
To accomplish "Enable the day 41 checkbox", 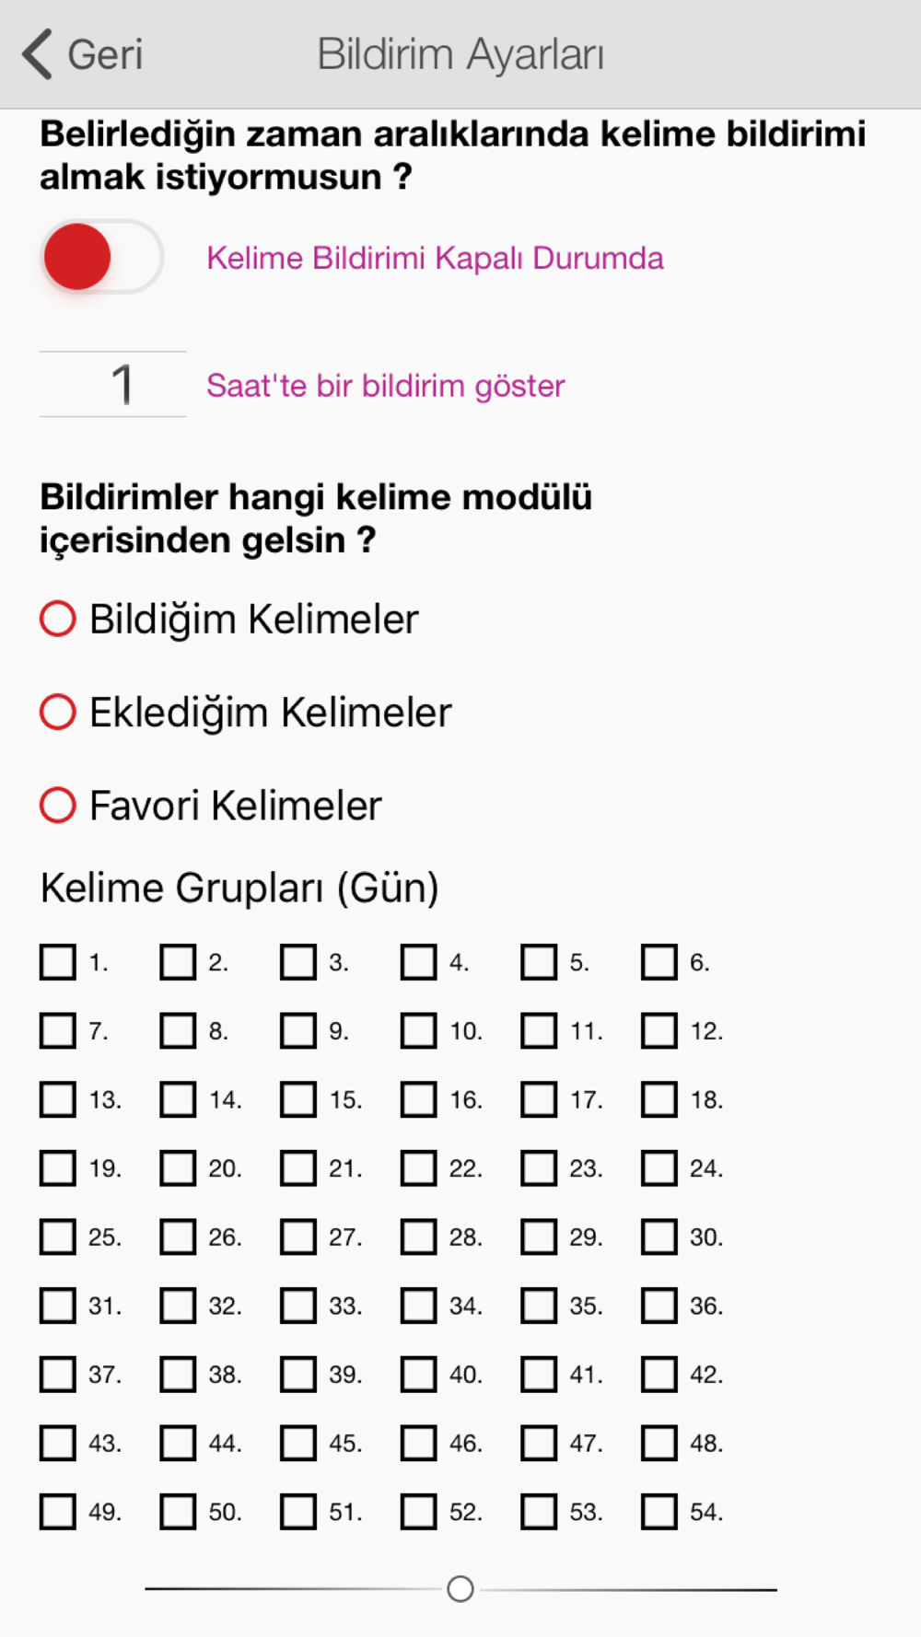I will point(539,1375).
